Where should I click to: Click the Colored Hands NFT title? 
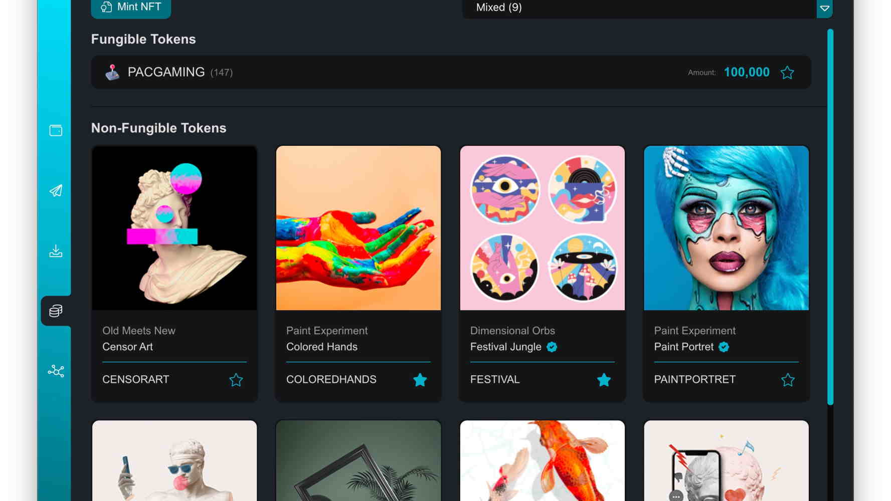322,347
